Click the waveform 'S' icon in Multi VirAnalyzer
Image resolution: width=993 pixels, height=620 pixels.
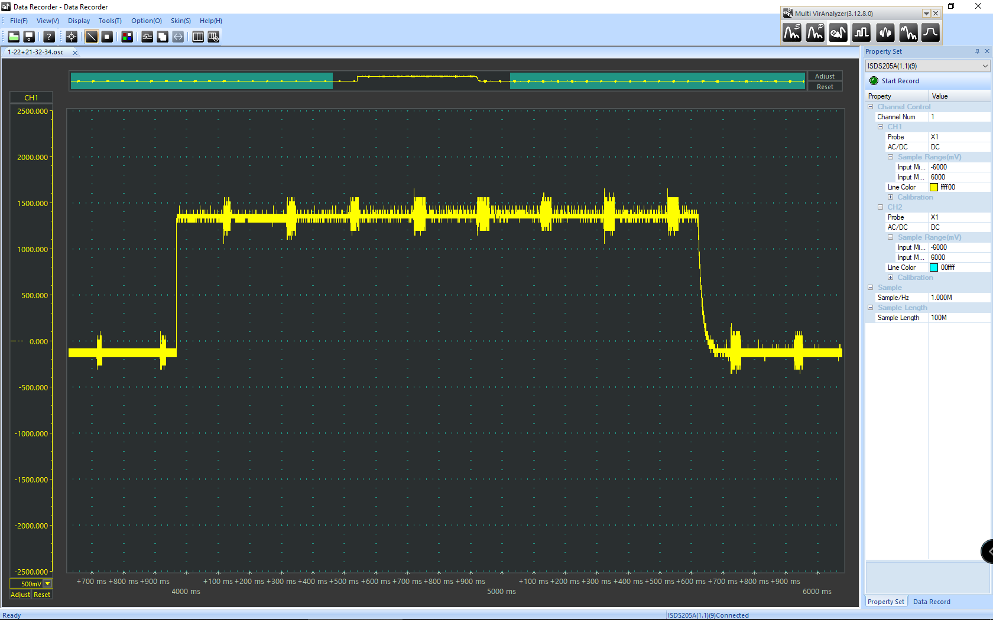(792, 33)
